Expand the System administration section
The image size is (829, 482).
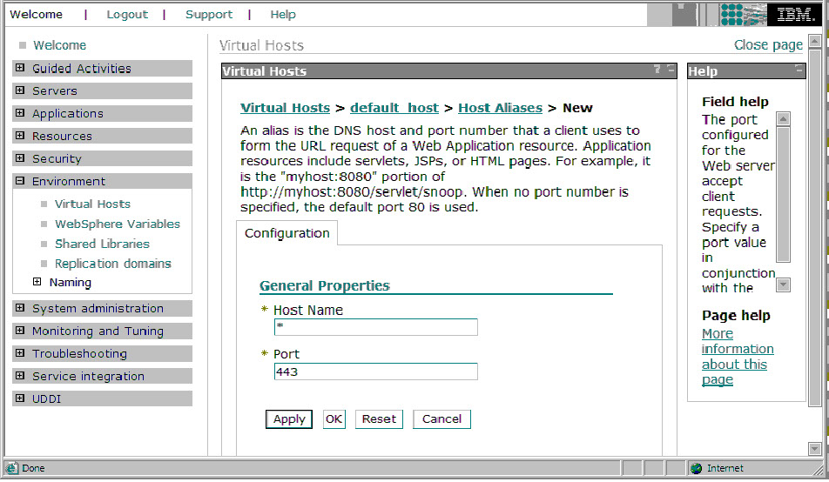coord(20,308)
